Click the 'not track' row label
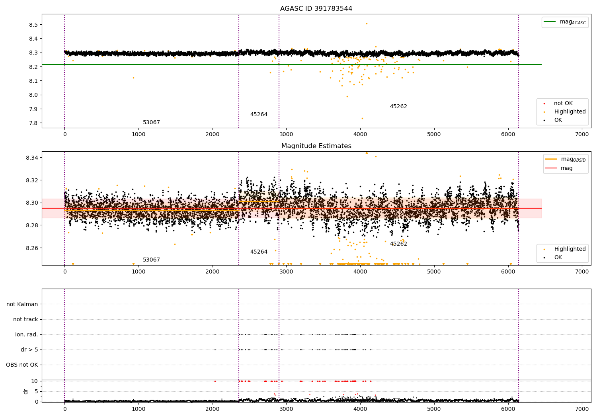This screenshot has width=597, height=418. [25, 319]
